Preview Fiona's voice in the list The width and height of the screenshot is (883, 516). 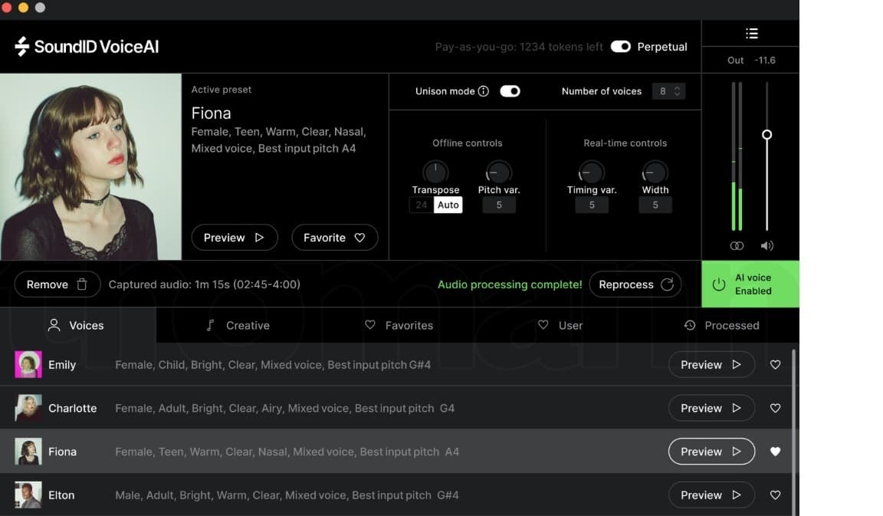click(711, 452)
